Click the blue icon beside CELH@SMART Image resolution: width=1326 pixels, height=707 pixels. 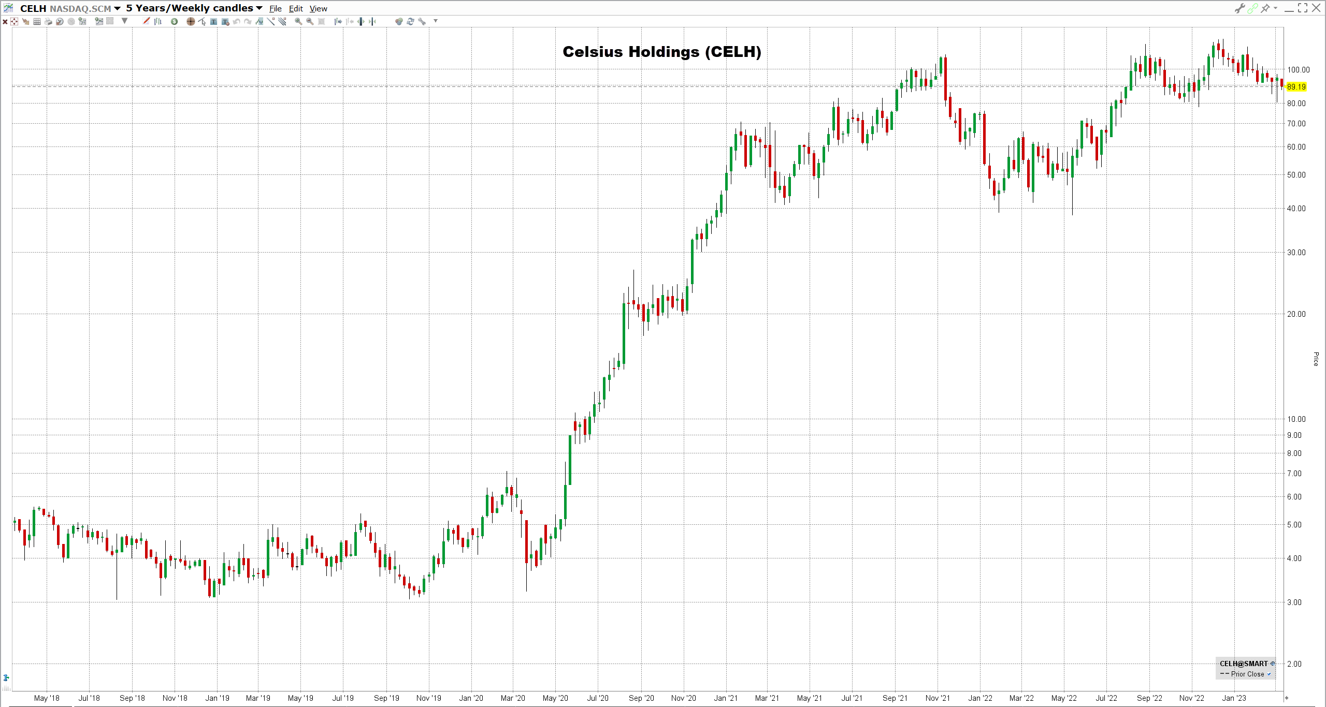coord(1273,664)
